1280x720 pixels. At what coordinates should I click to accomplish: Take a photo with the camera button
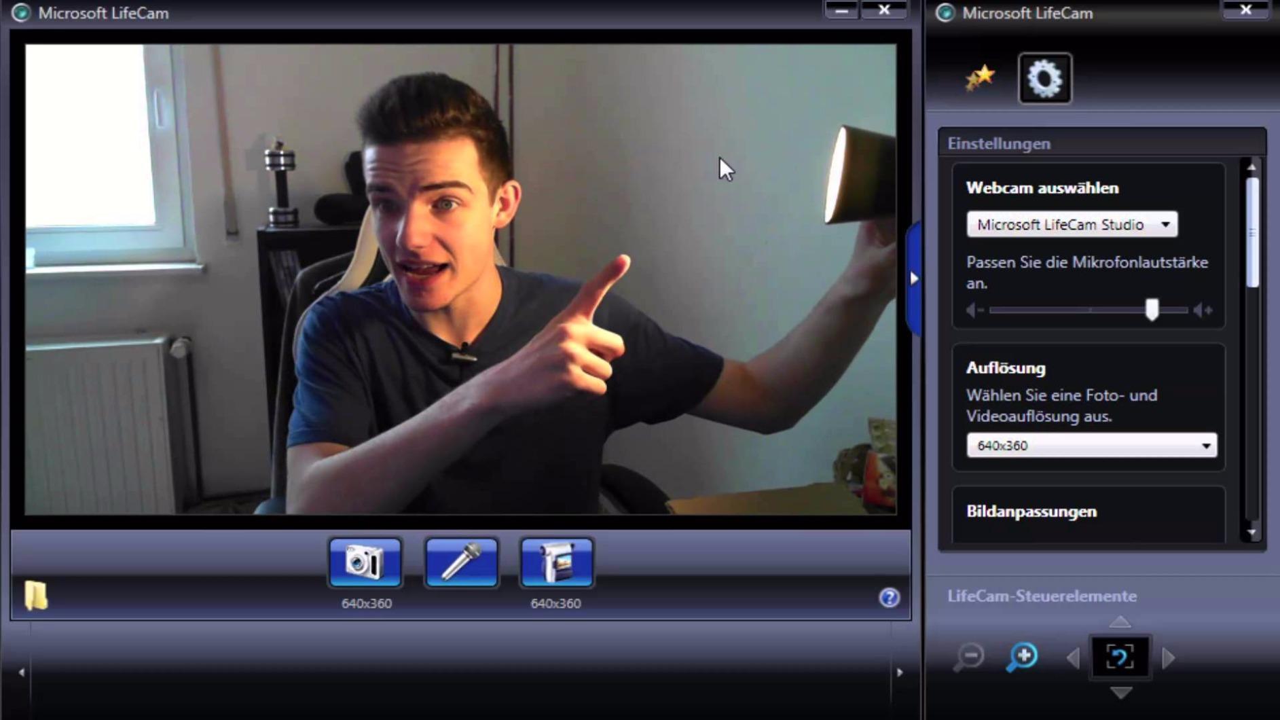tap(365, 562)
